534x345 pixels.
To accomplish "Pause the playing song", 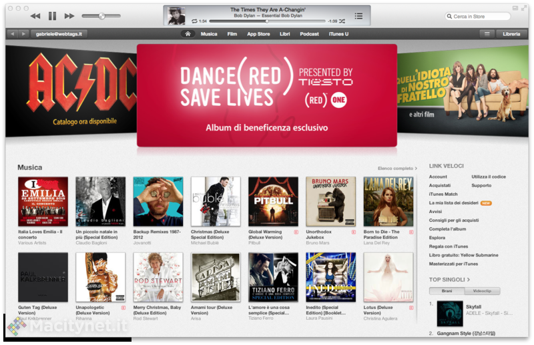I will point(52,15).
